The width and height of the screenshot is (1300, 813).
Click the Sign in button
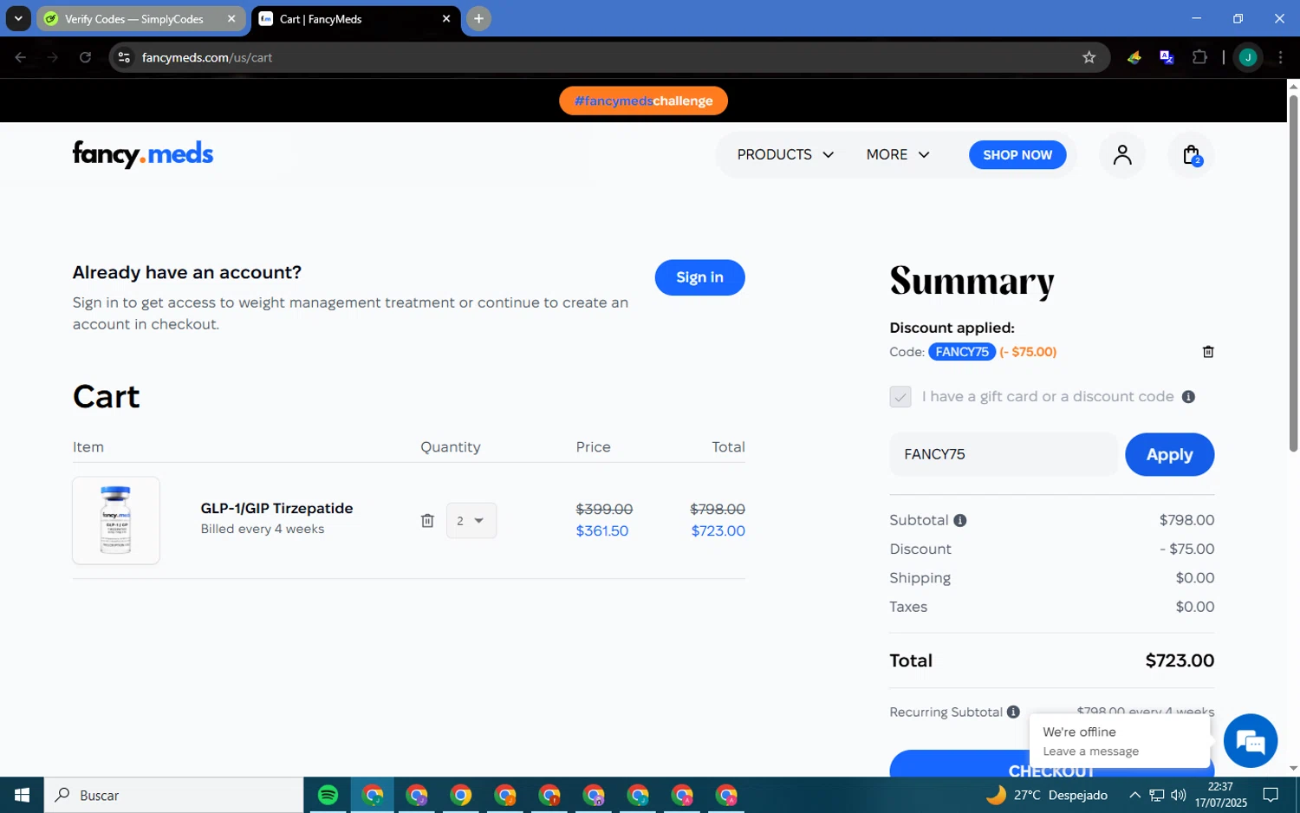(699, 277)
